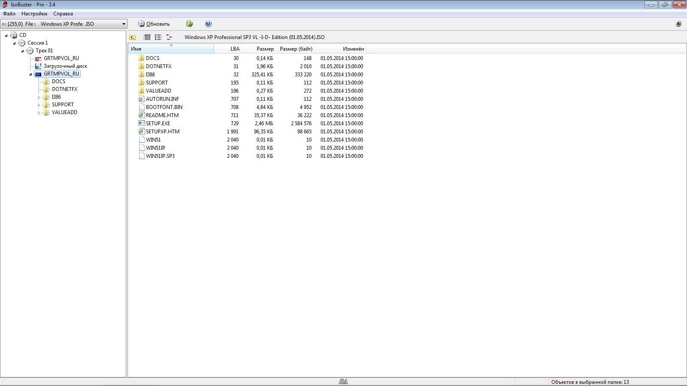
Task: Click the green open image file icon
Action: pos(189,24)
